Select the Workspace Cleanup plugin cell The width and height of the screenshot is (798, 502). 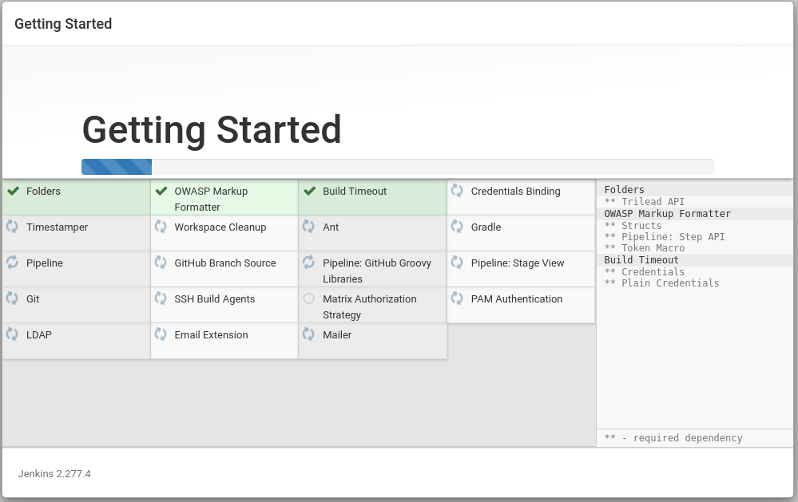click(x=224, y=233)
